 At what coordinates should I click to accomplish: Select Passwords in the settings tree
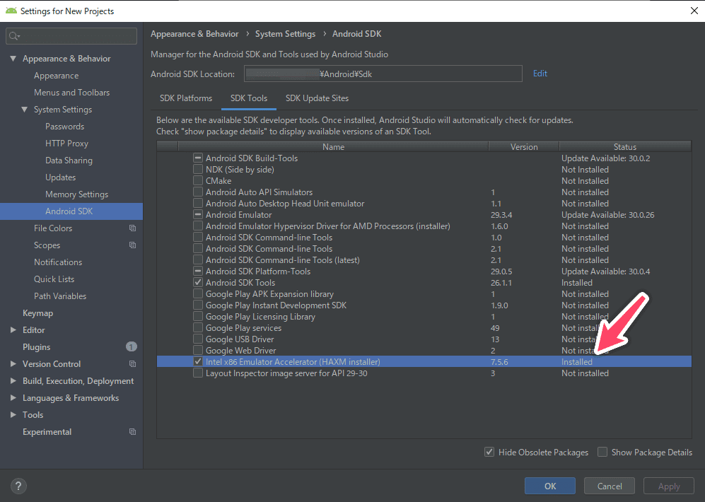click(x=65, y=127)
